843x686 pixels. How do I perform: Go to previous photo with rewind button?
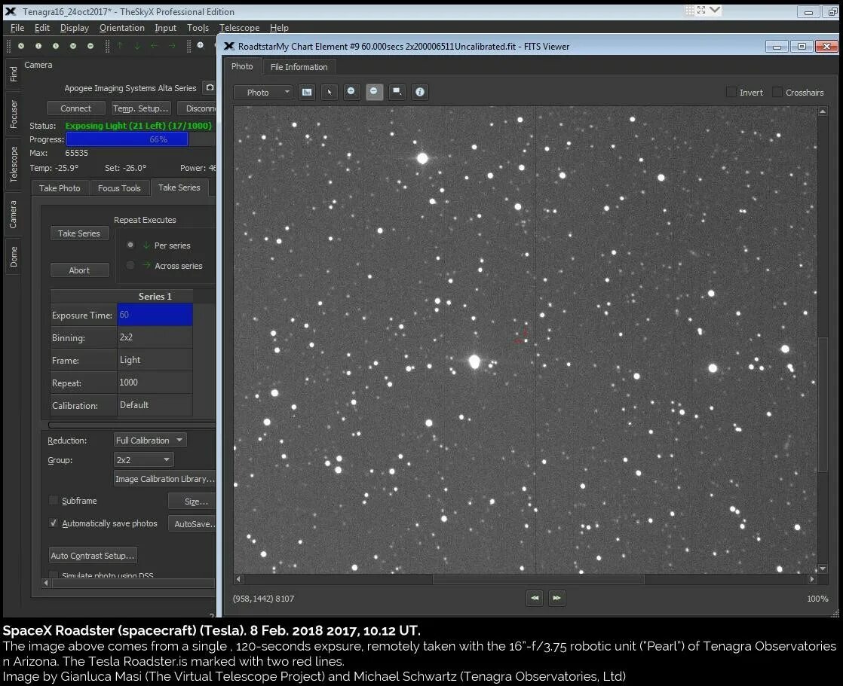535,598
